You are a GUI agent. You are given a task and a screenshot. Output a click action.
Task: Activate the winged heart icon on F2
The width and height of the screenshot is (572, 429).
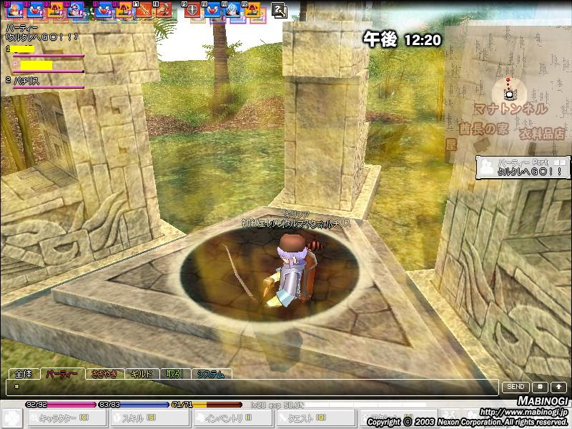(34, 9)
